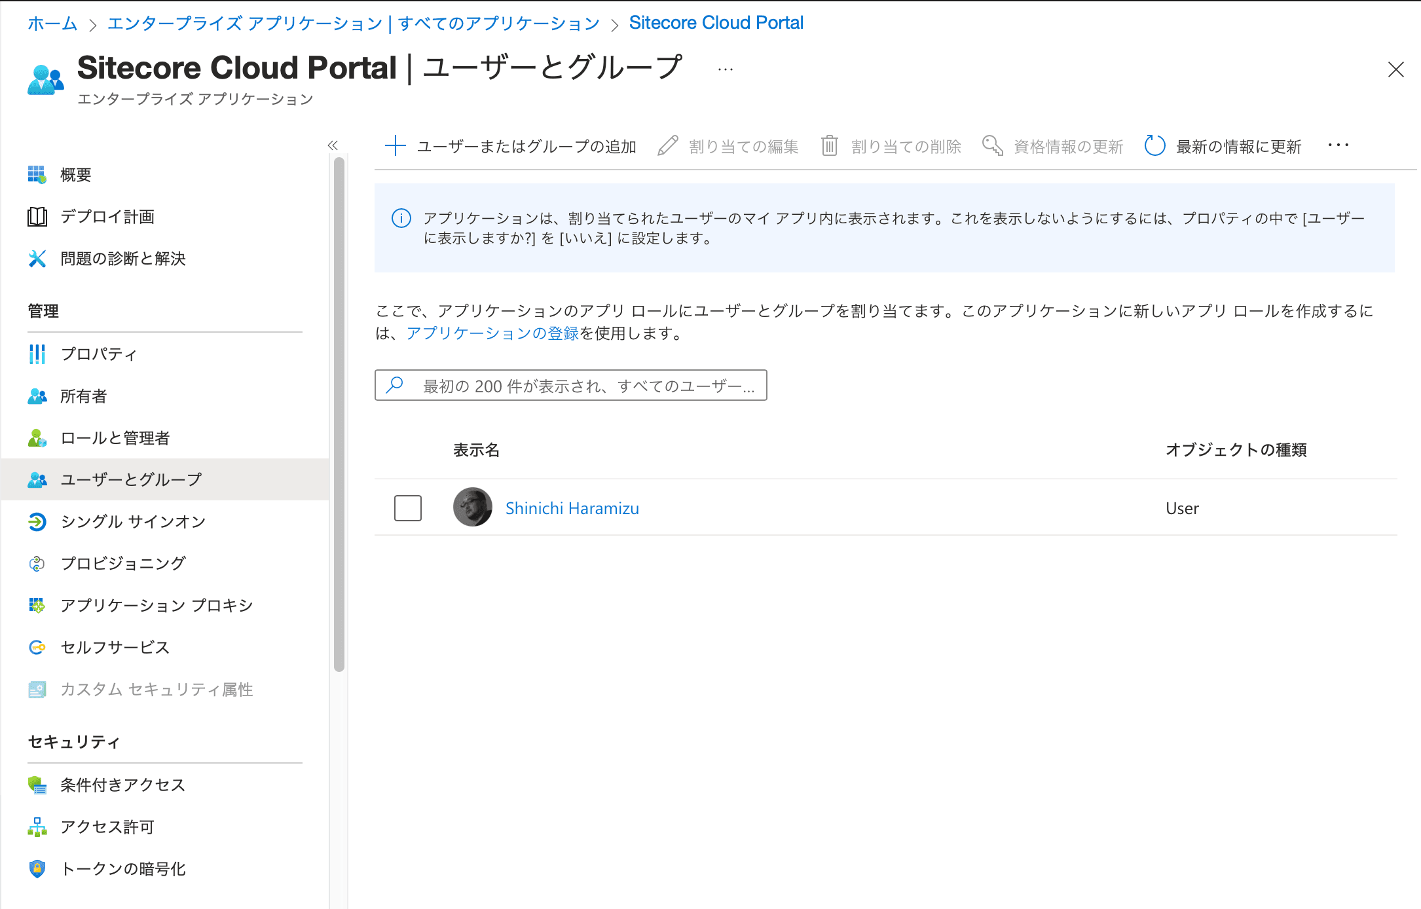1421x909 pixels.
Task: Click the Shinichi Haramizu user link
Action: click(x=572, y=508)
